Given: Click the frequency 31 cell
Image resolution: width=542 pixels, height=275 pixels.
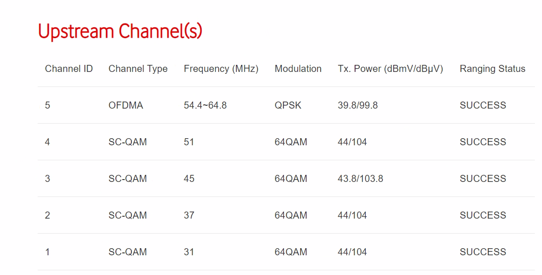Looking at the screenshot, I should point(189,252).
